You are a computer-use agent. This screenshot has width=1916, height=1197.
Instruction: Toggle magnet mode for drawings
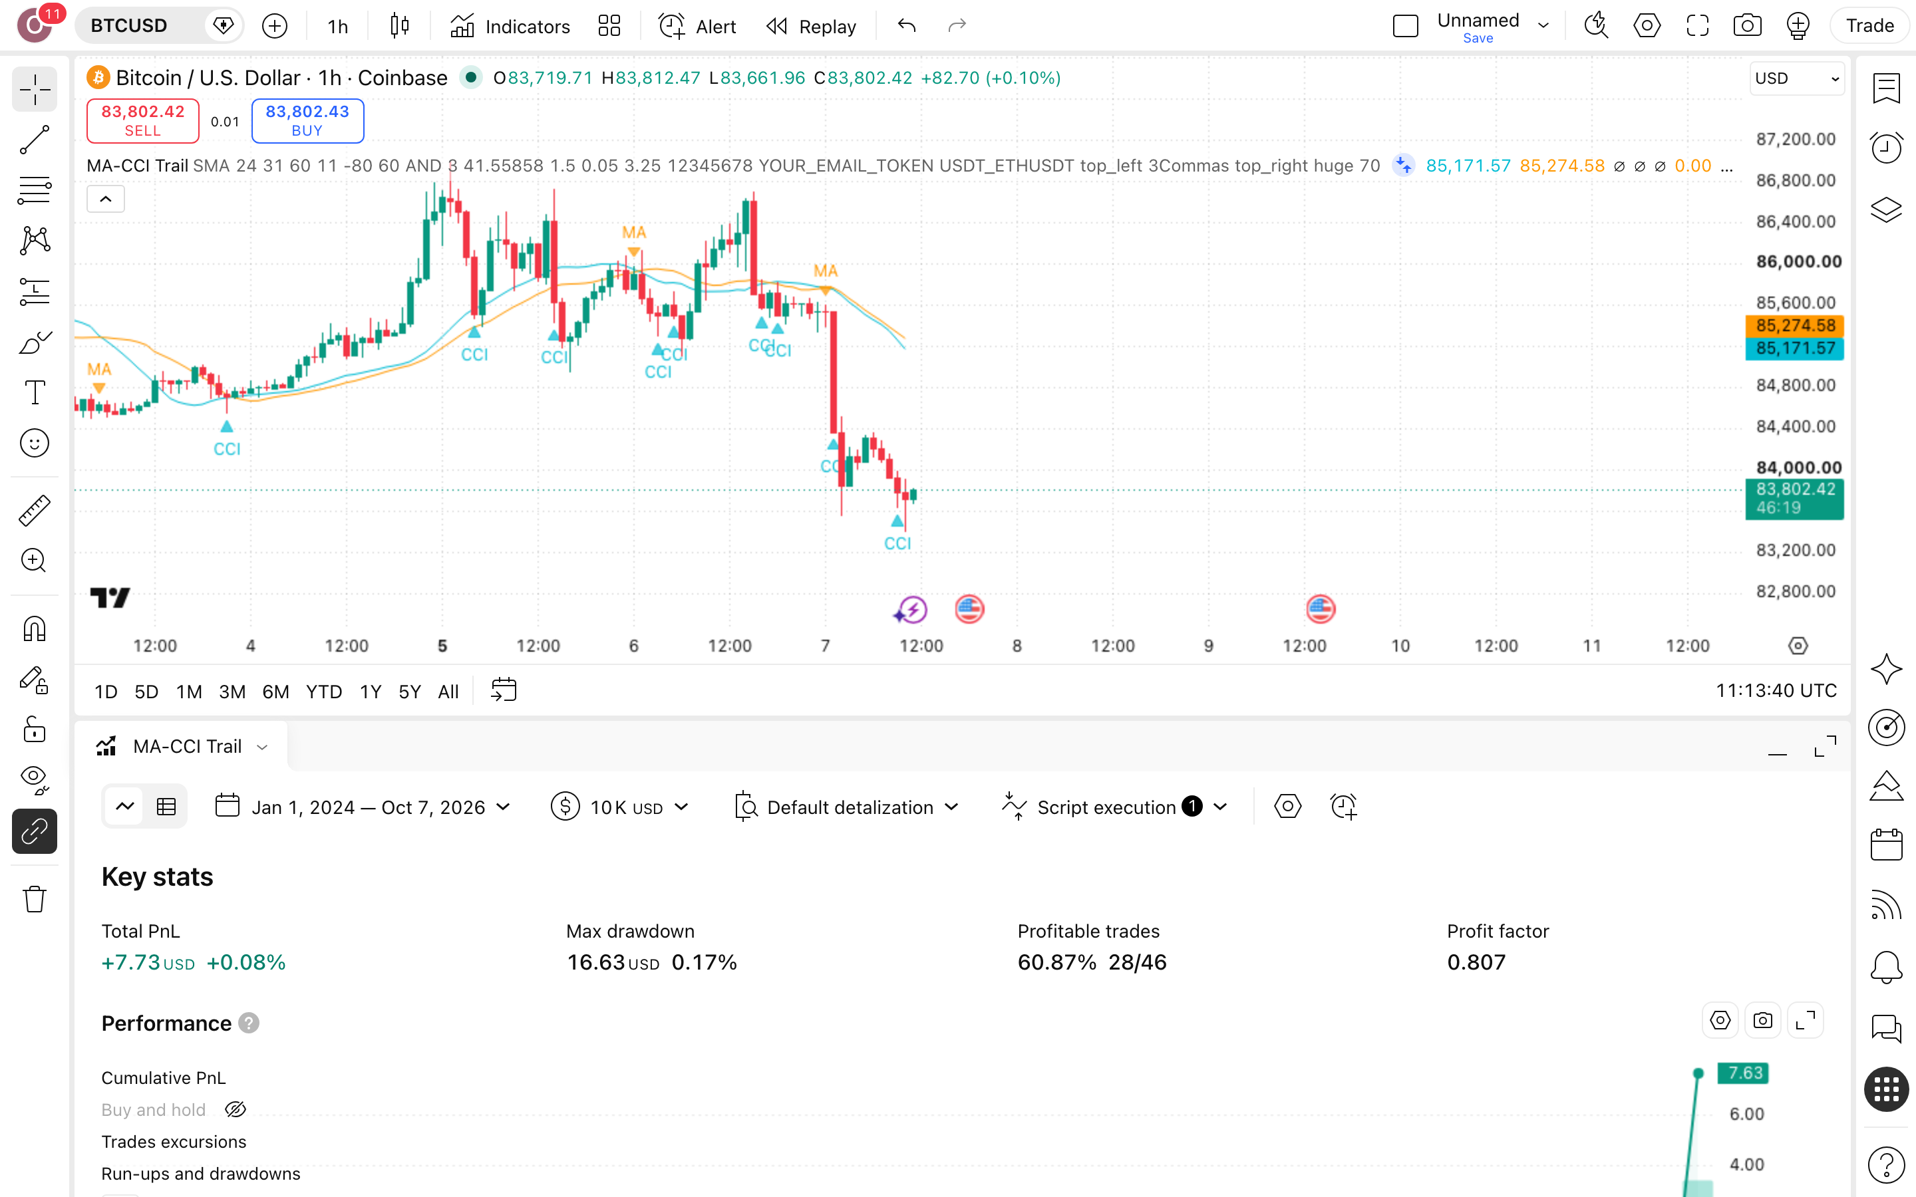click(34, 629)
